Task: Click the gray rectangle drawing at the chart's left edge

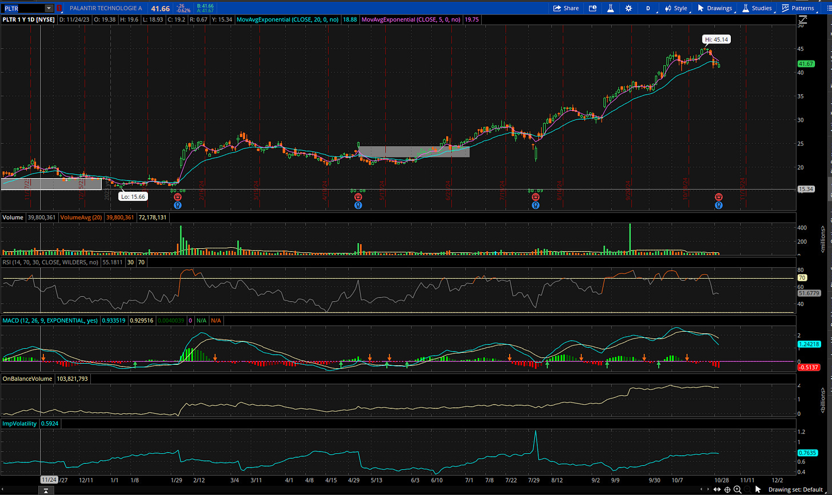Action: coord(51,183)
